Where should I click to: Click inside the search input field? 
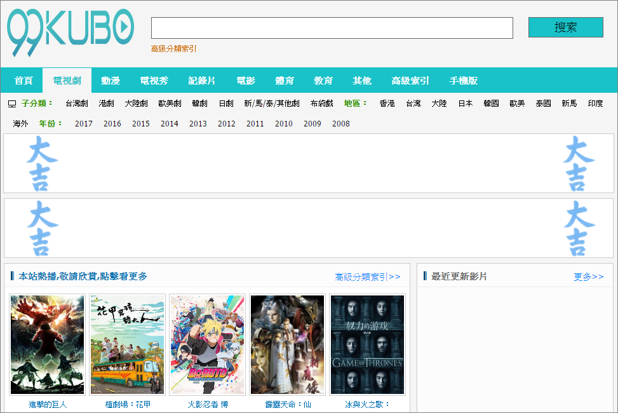[x=331, y=27]
